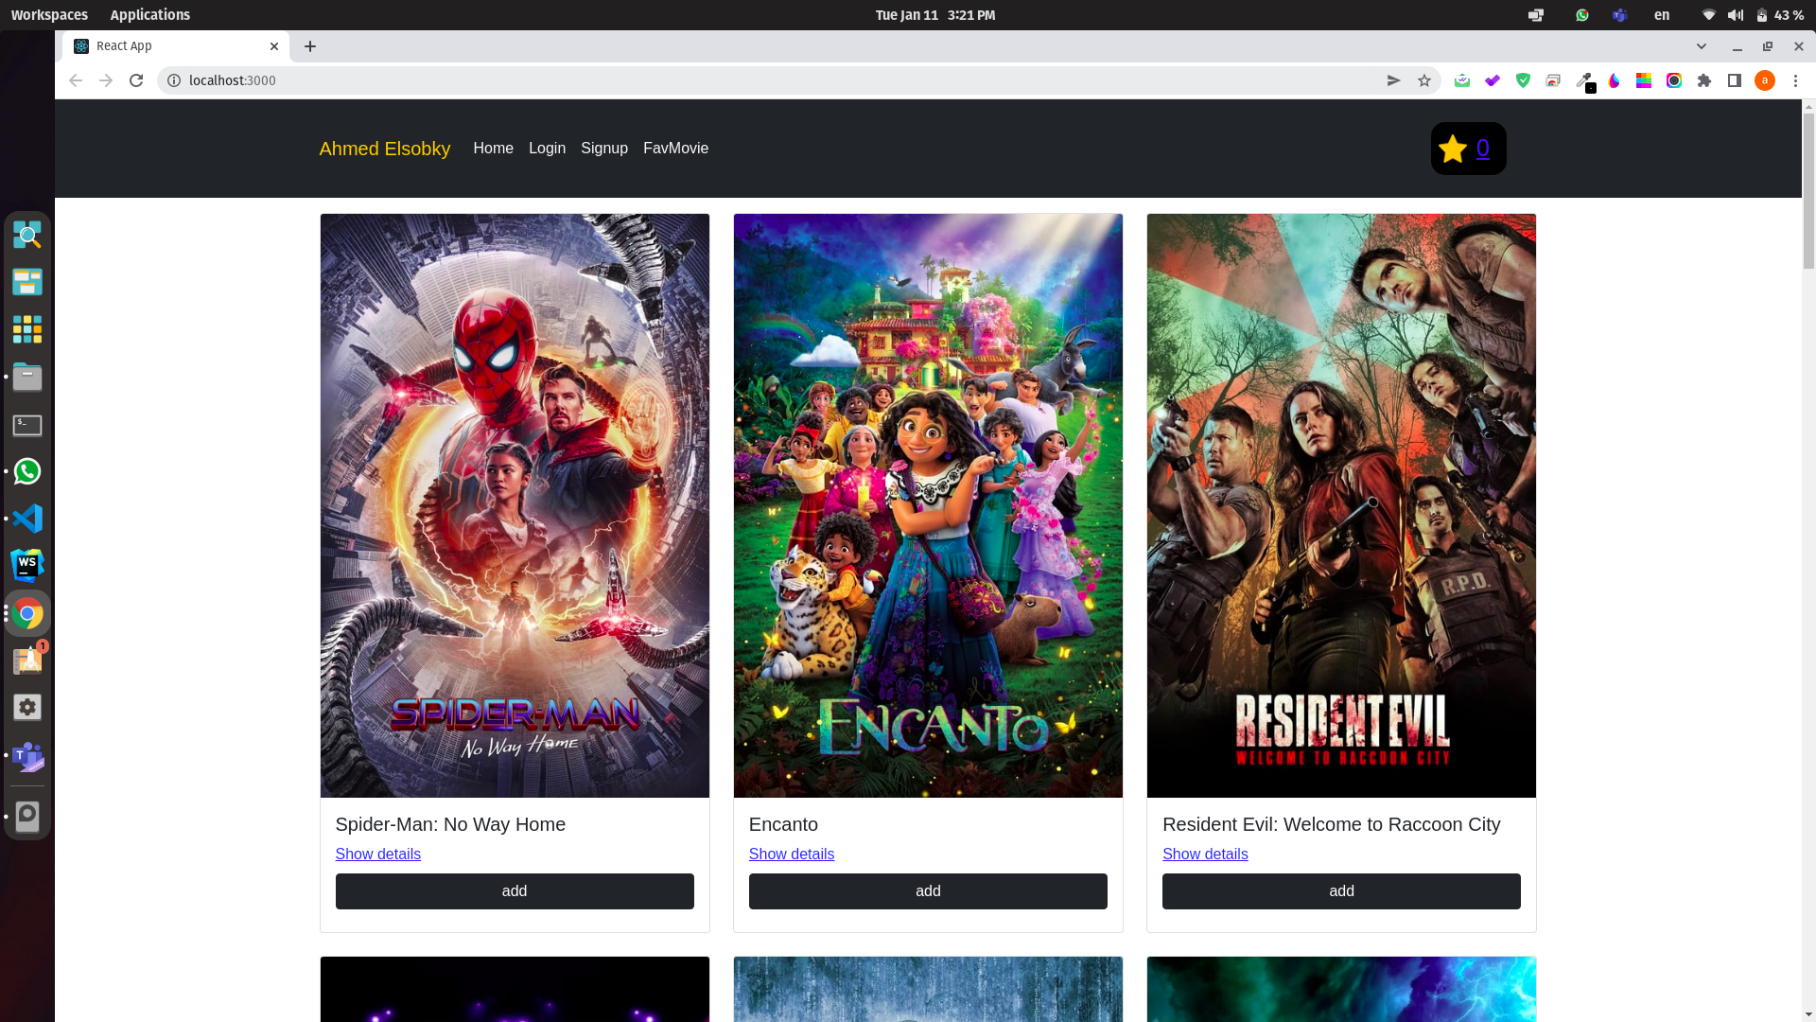
Task: Launch Visual Studio Code from the dock
Action: pos(27,519)
